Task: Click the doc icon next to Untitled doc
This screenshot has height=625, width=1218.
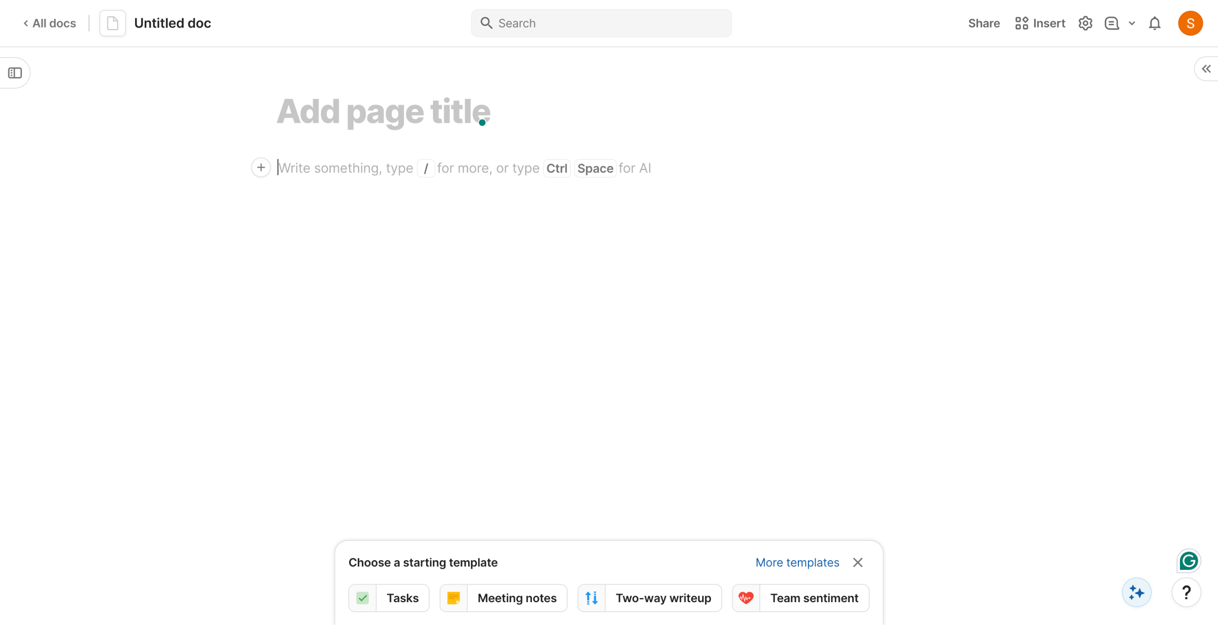Action: pyautogui.click(x=113, y=23)
